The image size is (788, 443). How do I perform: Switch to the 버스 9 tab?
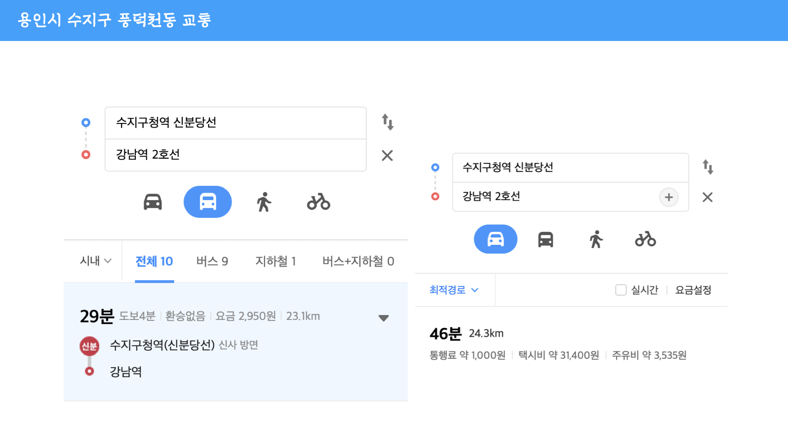[212, 261]
